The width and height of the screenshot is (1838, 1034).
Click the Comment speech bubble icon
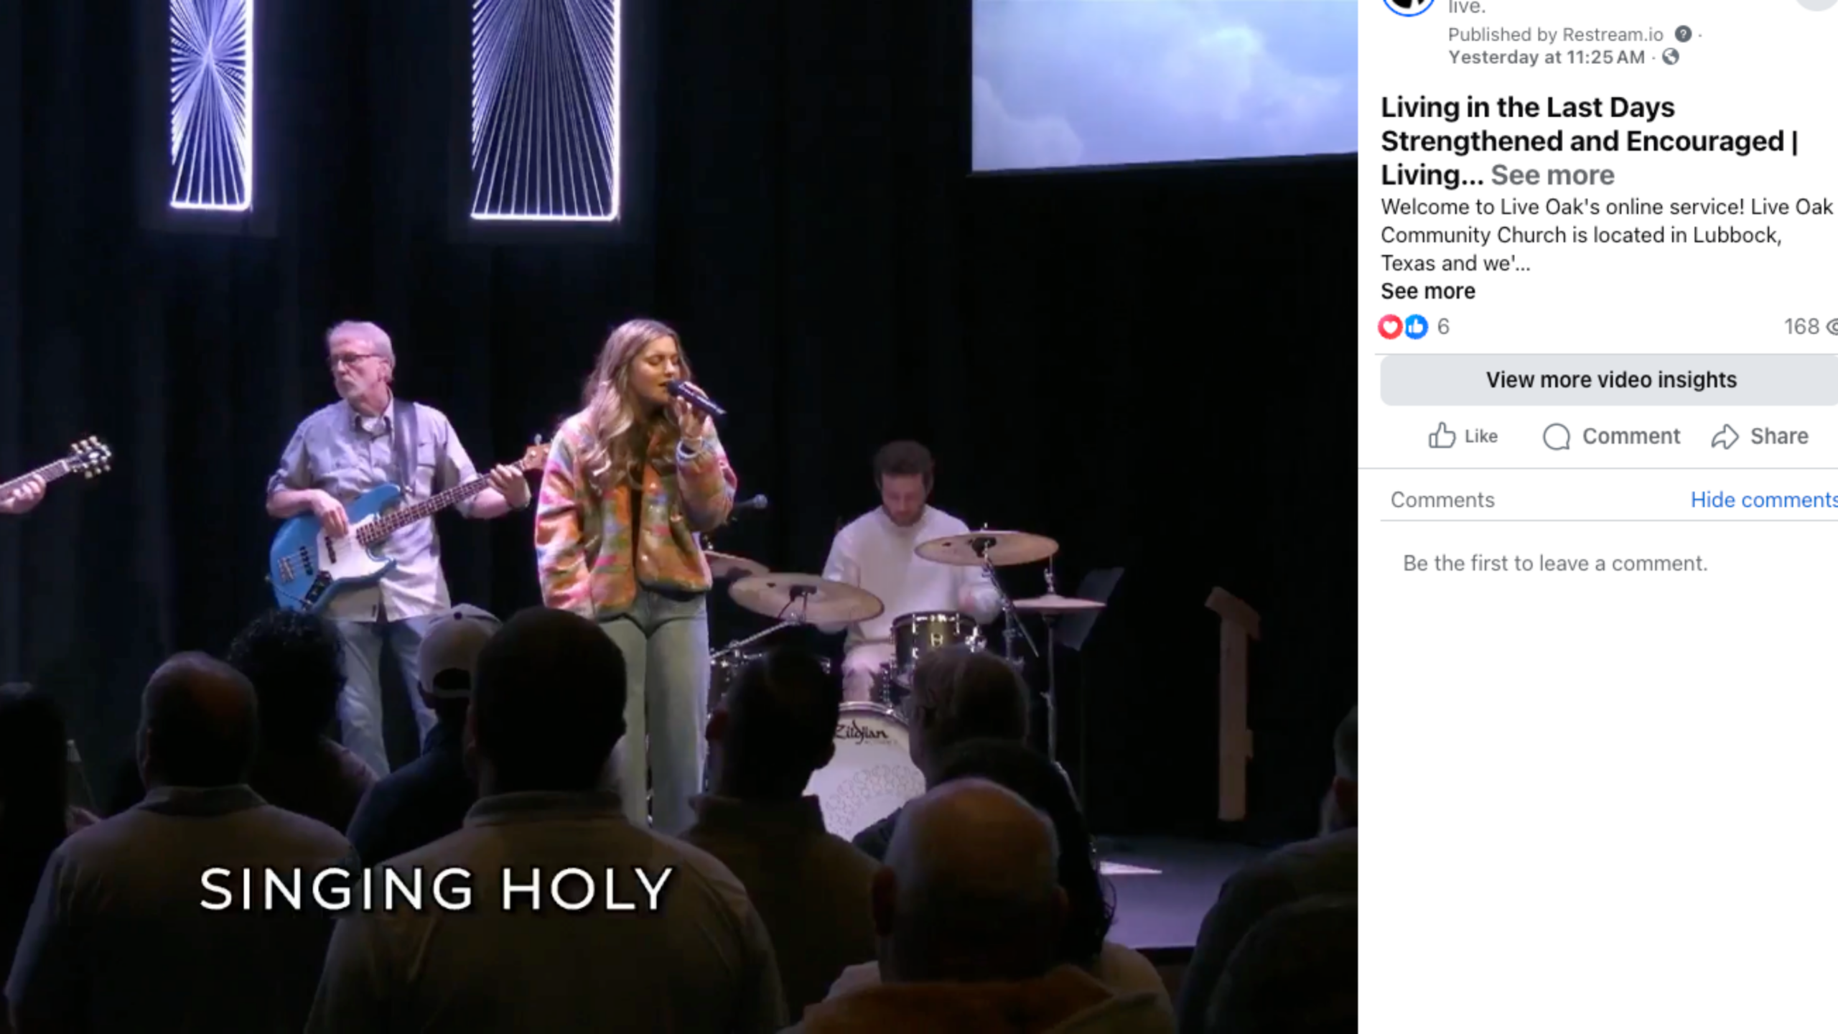click(x=1556, y=437)
